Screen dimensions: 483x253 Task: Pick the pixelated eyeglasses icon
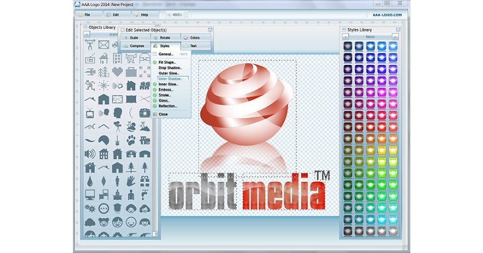pos(144,58)
